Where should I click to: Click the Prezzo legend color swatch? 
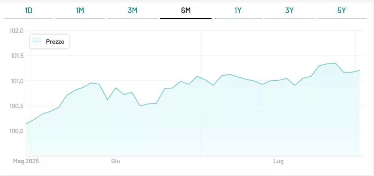point(37,42)
